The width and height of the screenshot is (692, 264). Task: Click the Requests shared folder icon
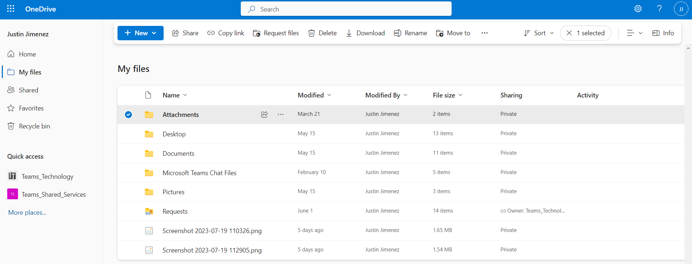[149, 211]
